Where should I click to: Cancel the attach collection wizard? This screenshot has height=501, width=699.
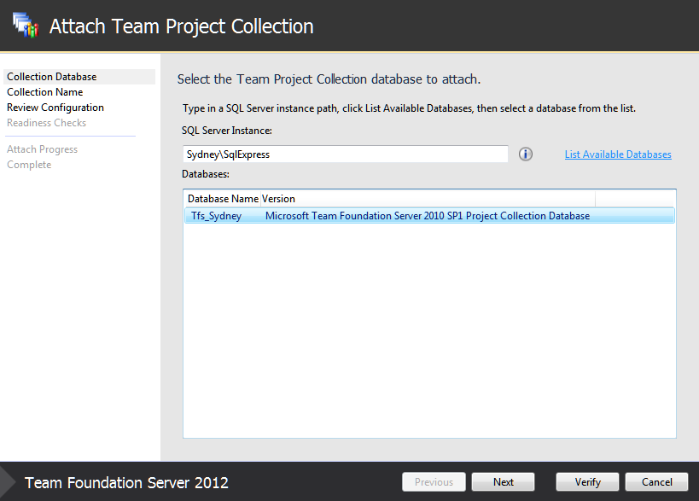[x=656, y=482]
